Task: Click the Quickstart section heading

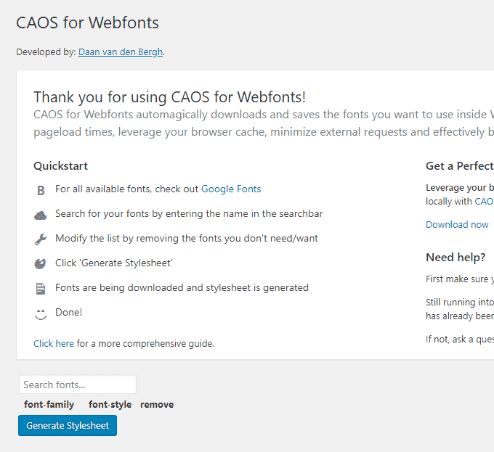Action: [x=60, y=165]
